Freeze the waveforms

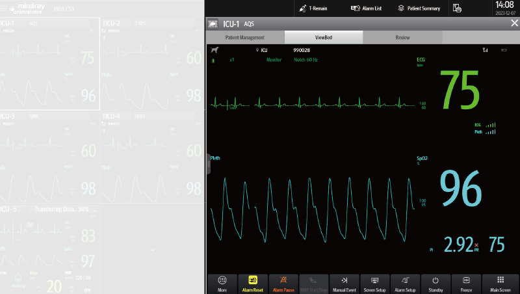(x=465, y=283)
